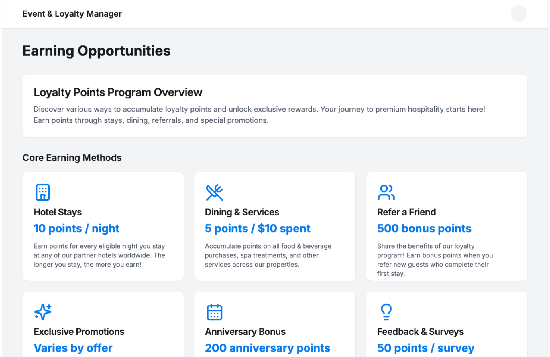Click the 5 points / $10 spent rate
550x357 pixels.
tap(257, 228)
